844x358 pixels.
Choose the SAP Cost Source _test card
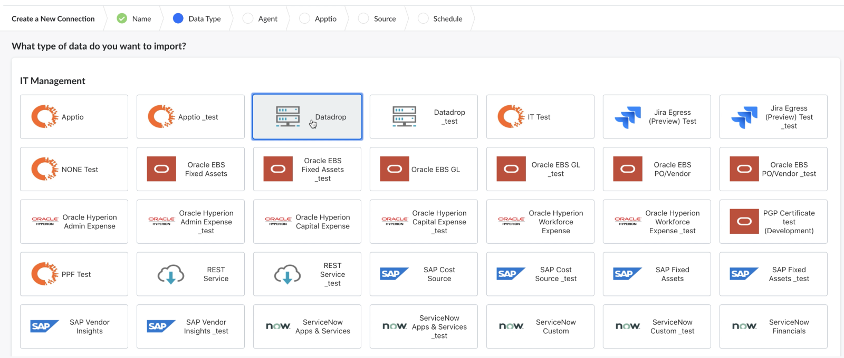[x=540, y=274]
